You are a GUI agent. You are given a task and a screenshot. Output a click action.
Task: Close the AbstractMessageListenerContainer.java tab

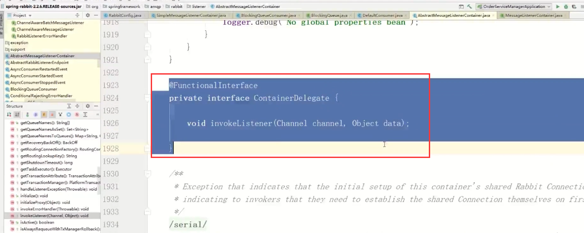(x=493, y=15)
